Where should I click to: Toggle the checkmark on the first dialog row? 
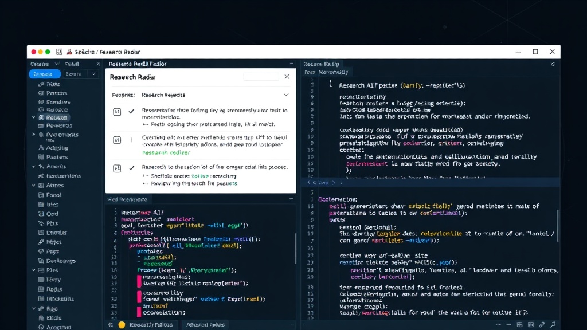pos(131,112)
